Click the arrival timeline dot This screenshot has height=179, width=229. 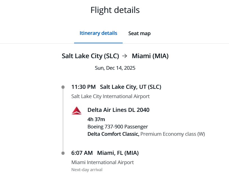click(63, 153)
